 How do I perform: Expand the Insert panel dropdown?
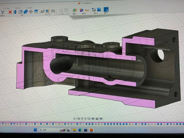96,13
